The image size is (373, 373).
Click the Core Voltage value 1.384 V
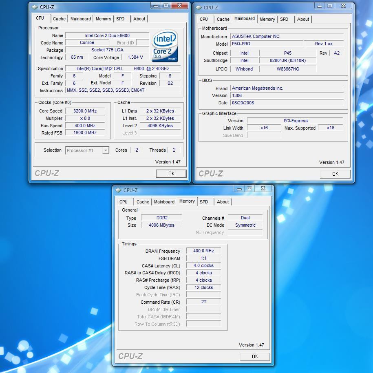135,57
